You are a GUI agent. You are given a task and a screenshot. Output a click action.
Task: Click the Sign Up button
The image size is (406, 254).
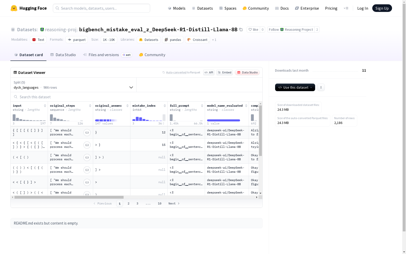[x=382, y=8]
